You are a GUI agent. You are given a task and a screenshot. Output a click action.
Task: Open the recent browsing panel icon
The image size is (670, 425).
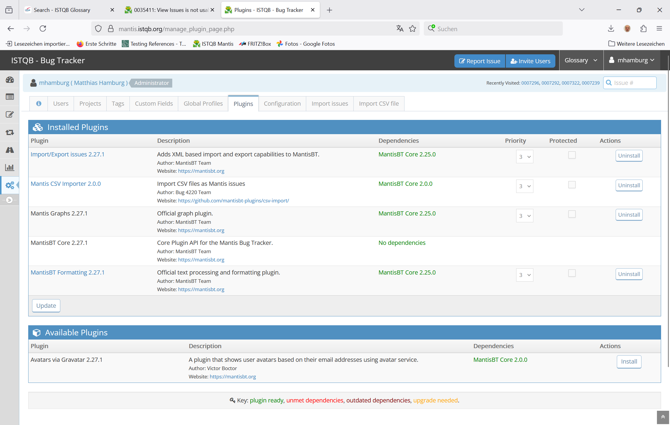(x=9, y=10)
